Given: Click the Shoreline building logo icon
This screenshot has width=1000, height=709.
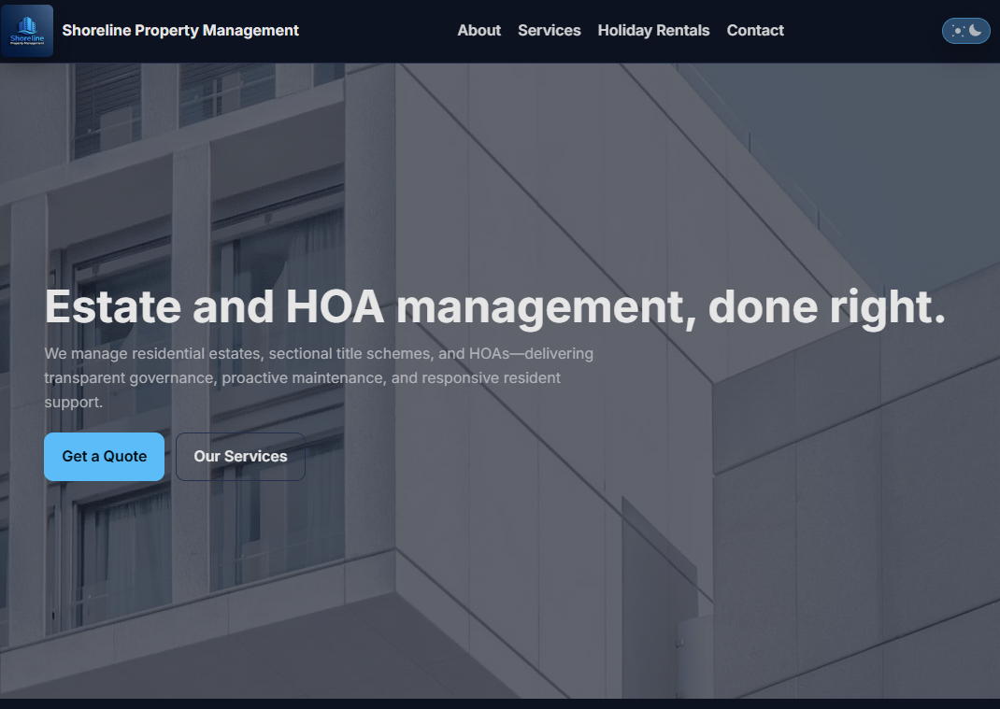Looking at the screenshot, I should [27, 31].
